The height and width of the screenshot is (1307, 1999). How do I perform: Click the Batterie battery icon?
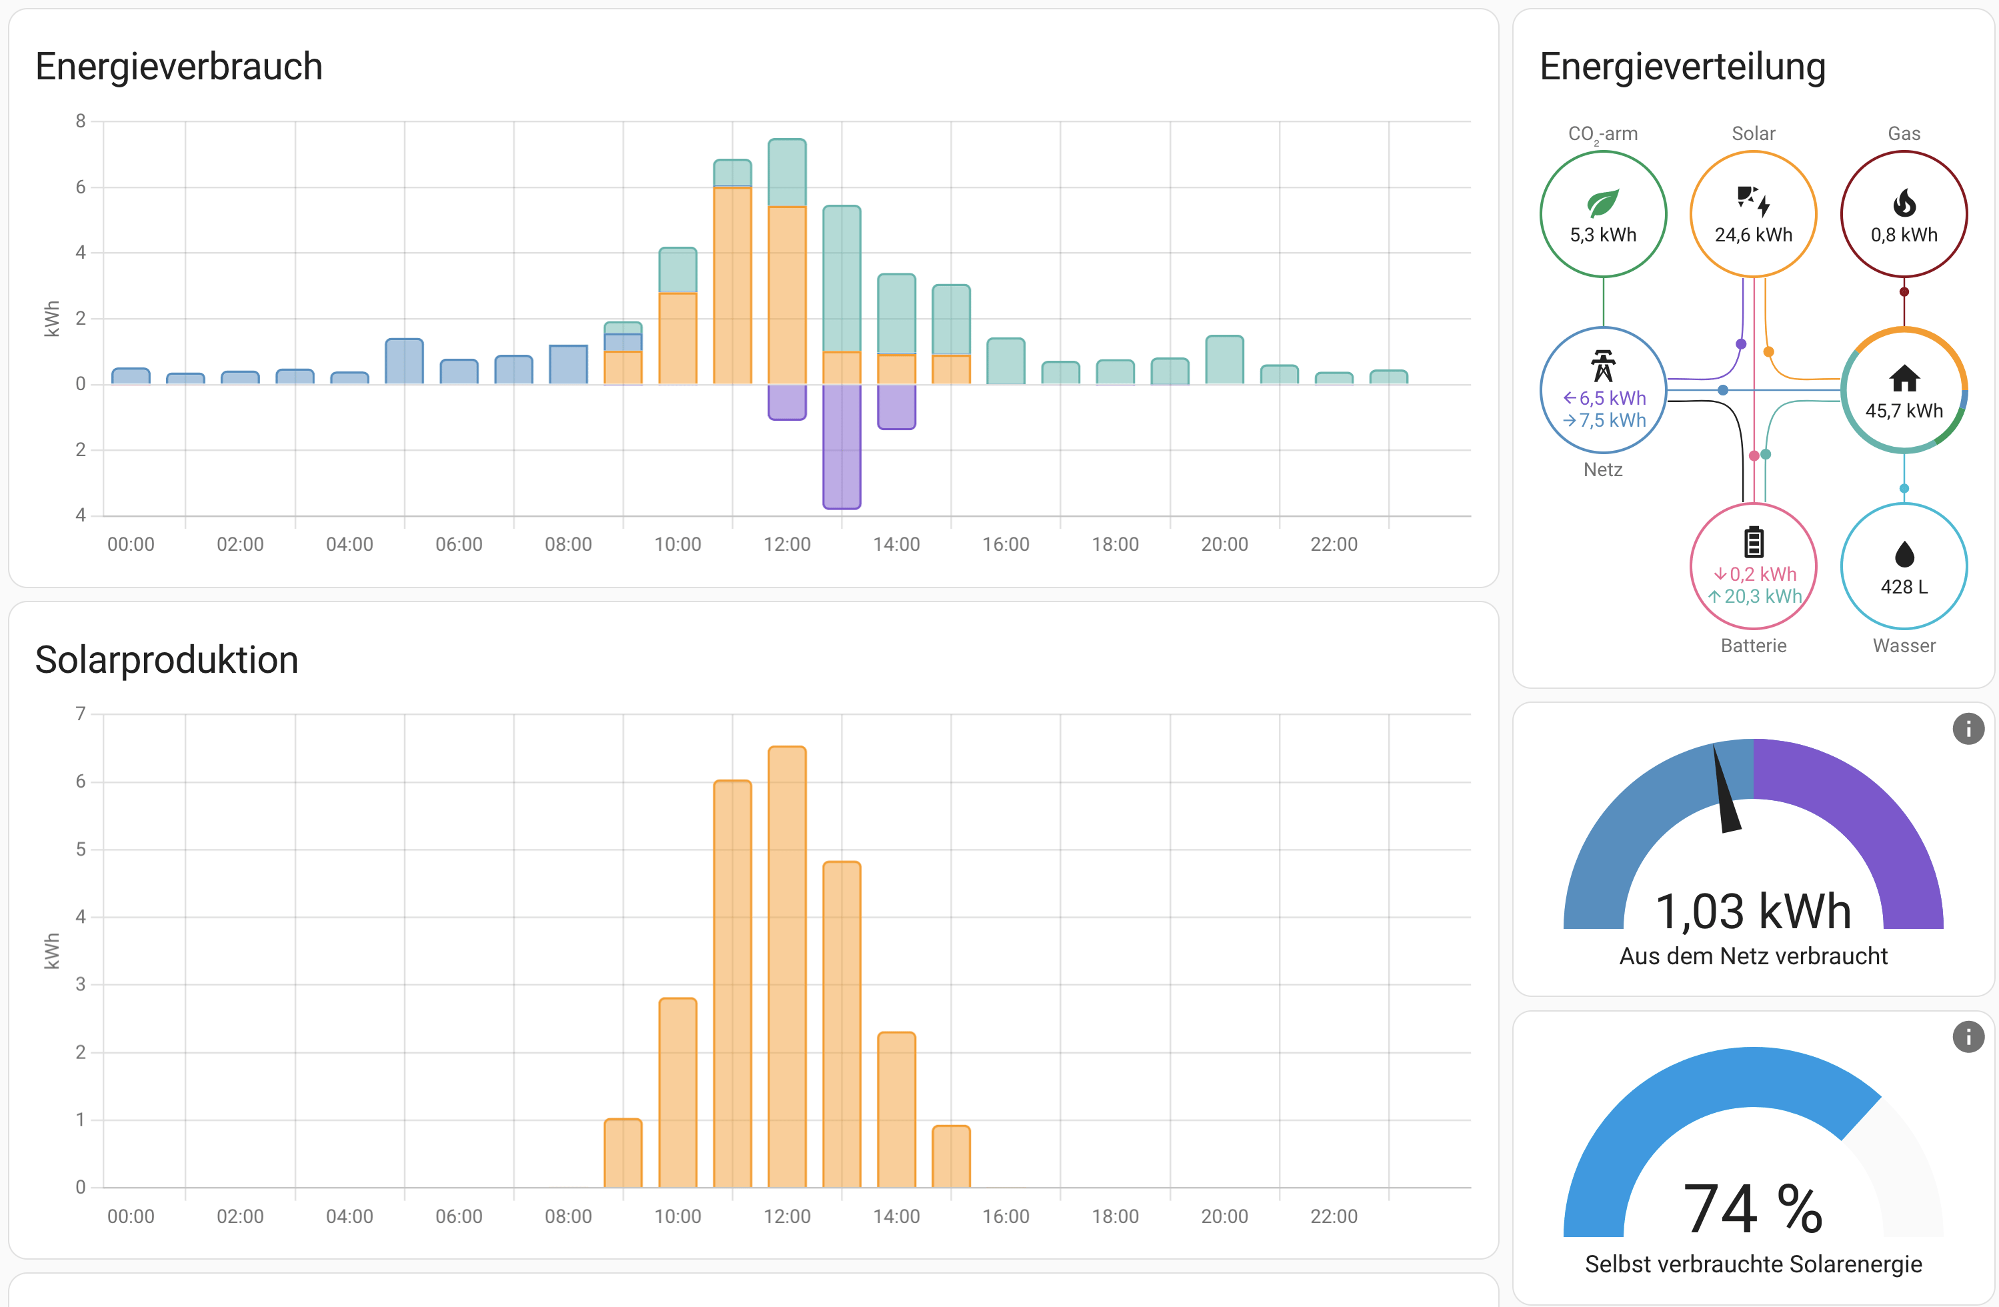(1753, 543)
